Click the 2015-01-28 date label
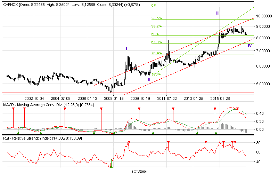The height and width of the screenshot is (174, 278). pos(220,98)
